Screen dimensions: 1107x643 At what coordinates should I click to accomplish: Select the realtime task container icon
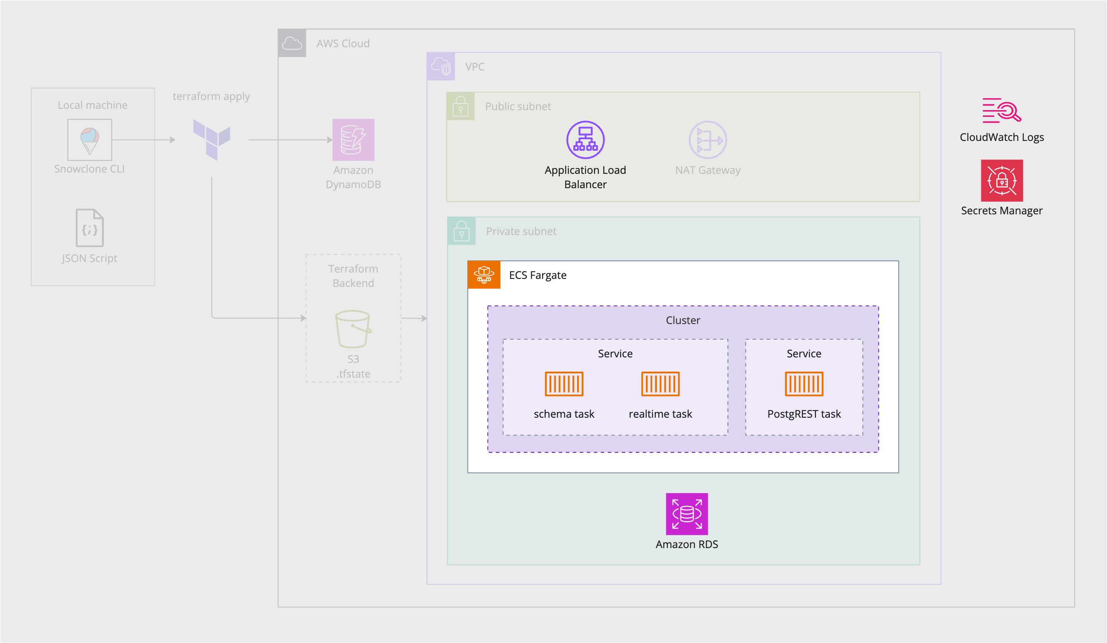(660, 384)
